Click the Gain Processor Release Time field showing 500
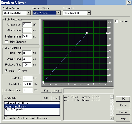Screen dimensions: 132x124 pos(27,36)
